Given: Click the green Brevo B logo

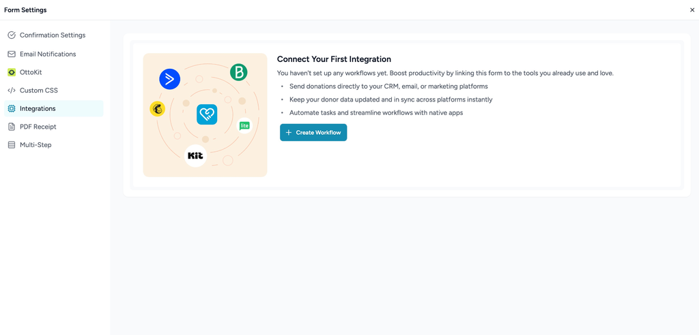Looking at the screenshot, I should tap(239, 72).
